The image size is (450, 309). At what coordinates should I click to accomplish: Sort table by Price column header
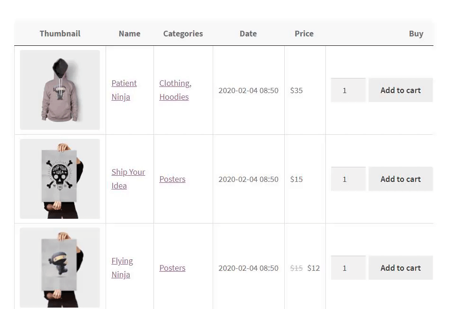pos(304,34)
